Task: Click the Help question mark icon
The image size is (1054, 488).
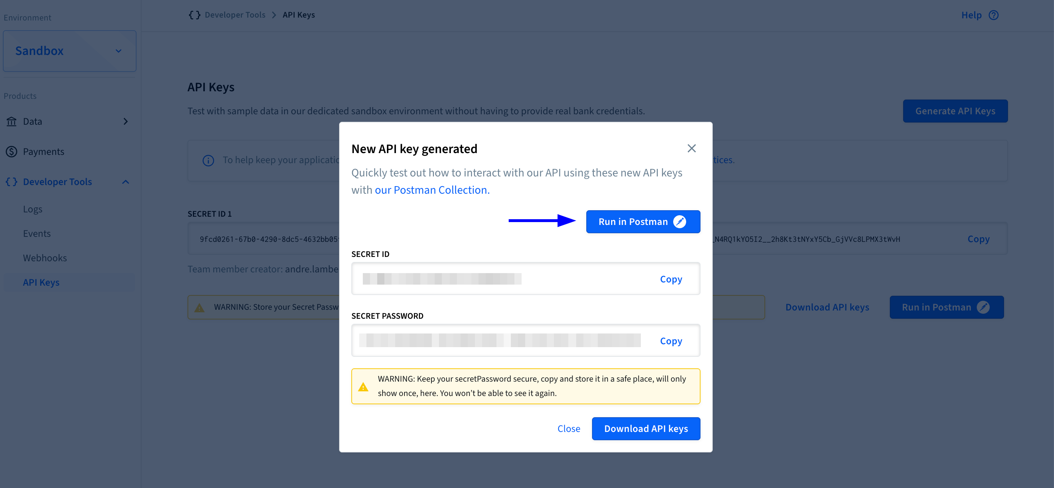Action: pos(993,15)
